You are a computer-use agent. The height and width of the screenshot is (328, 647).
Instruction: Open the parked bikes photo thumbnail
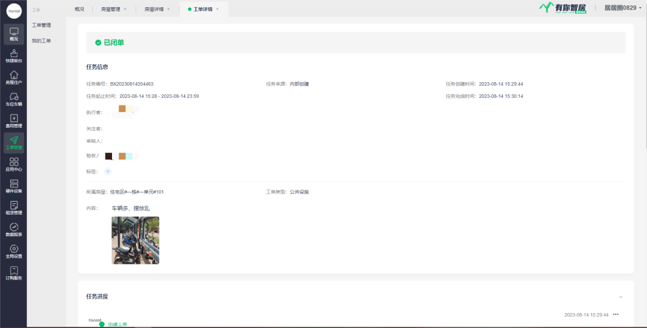(x=135, y=240)
